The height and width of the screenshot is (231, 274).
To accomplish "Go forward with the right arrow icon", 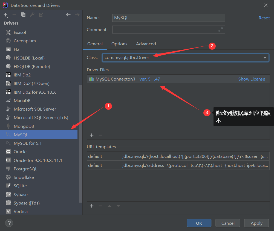I will pos(77,15).
